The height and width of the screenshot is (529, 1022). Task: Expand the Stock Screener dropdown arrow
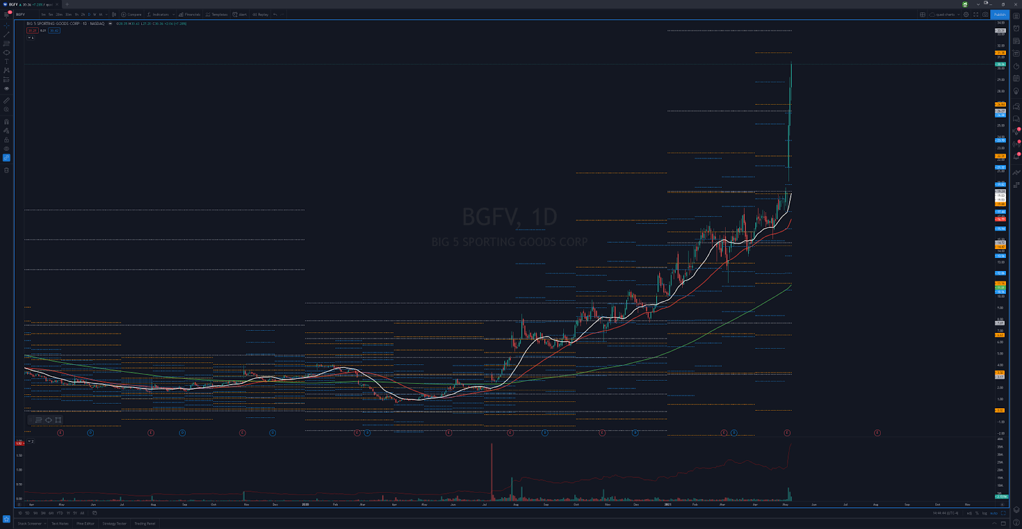[45, 523]
